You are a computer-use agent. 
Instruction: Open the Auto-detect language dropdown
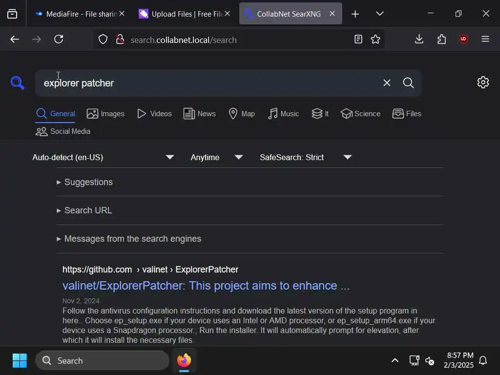(x=104, y=157)
